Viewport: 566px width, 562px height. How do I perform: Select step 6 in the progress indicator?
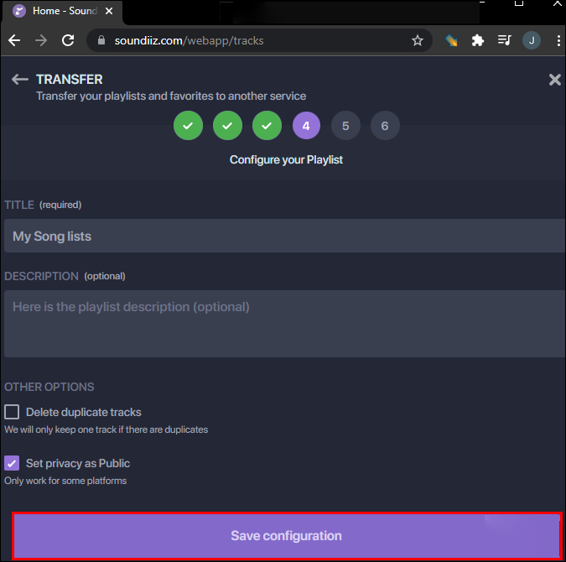(385, 126)
